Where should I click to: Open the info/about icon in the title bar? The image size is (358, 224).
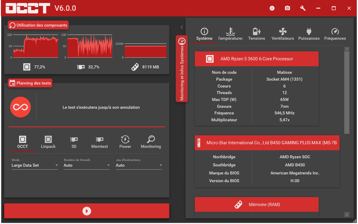272,8
